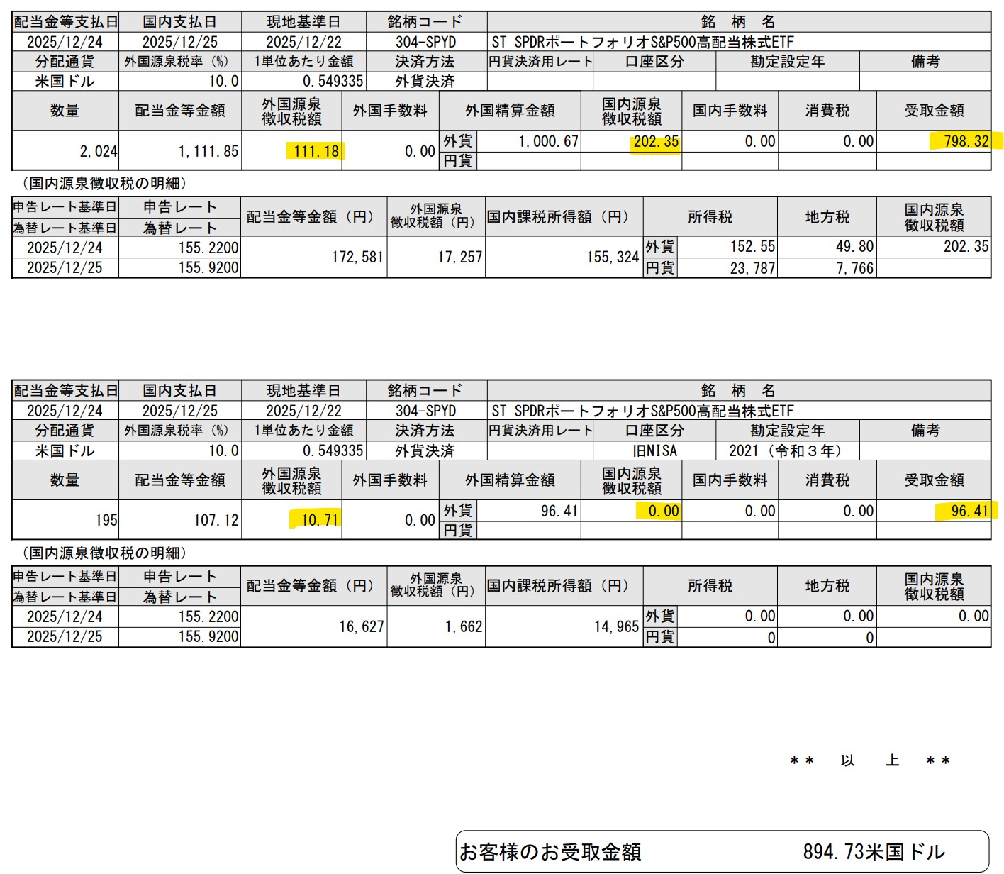Select the income tax value 152.55

coord(752,247)
